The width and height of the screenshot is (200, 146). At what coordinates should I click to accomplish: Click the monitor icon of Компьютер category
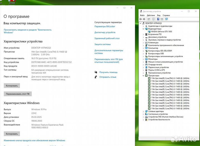[x=146, y=48]
